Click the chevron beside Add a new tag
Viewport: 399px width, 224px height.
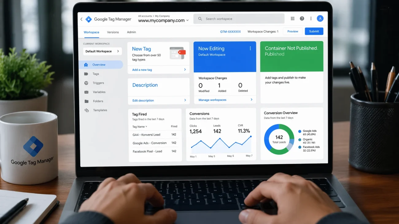click(x=185, y=70)
